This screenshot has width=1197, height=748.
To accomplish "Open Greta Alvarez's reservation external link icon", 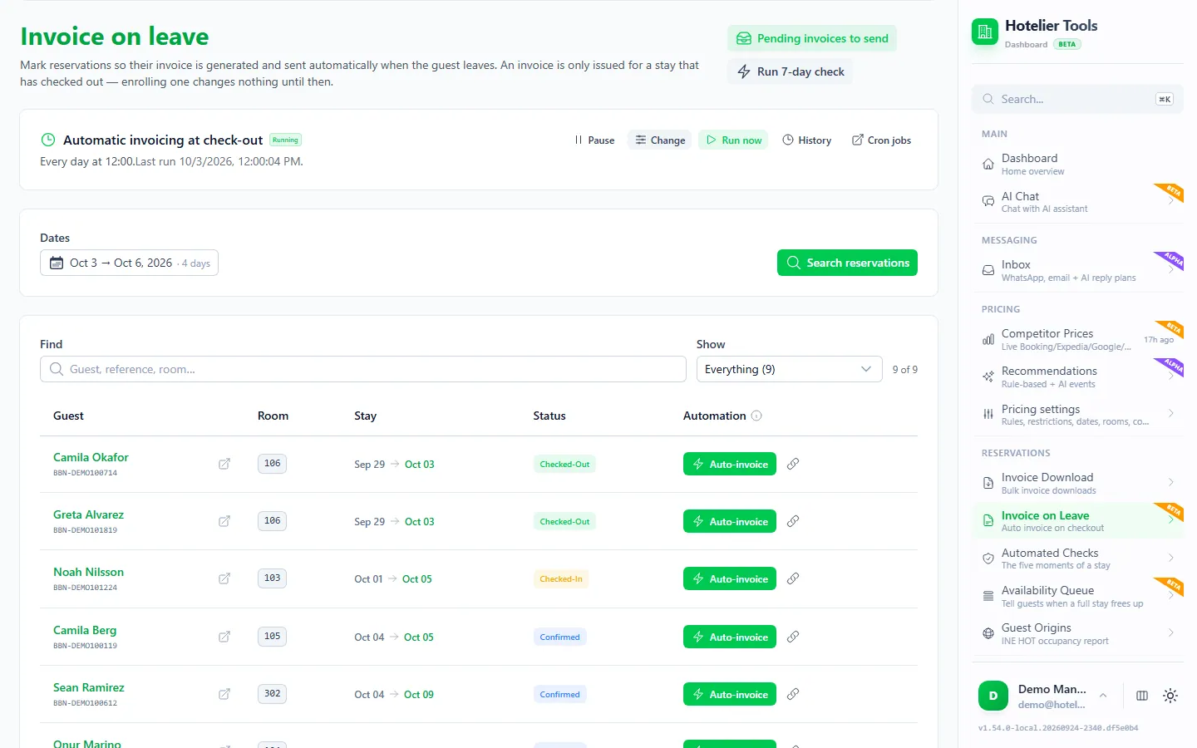I will 224,521.
